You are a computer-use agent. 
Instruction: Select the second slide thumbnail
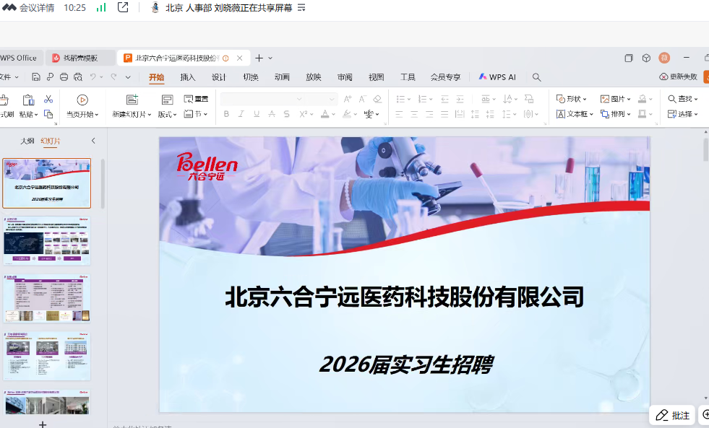[47, 240]
